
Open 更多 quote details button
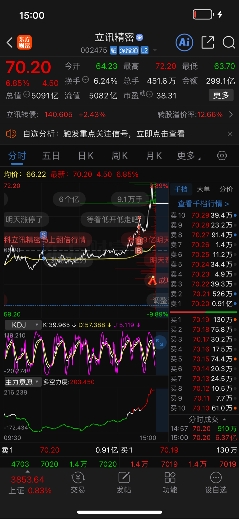(221, 95)
